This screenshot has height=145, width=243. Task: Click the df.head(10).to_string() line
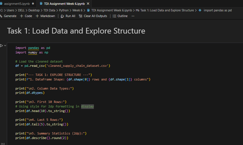click(43, 111)
